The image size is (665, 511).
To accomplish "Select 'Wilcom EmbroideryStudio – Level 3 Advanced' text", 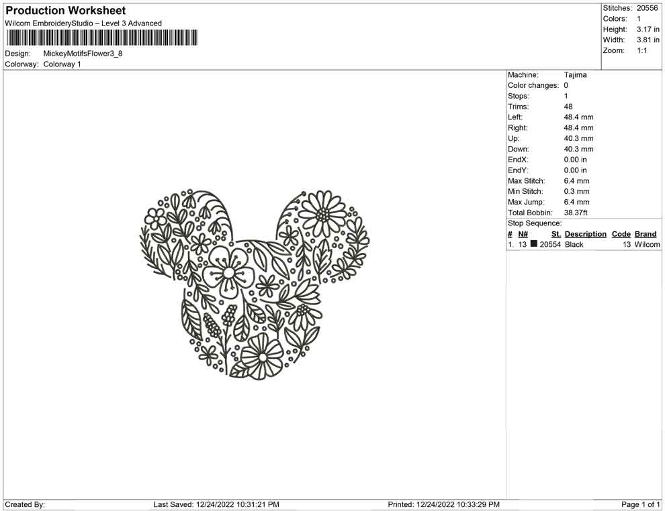I will tap(83, 23).
